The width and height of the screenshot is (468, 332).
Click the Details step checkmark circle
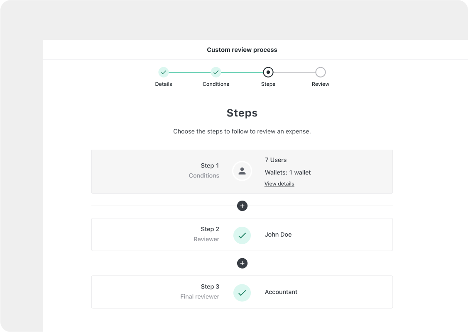point(164,72)
